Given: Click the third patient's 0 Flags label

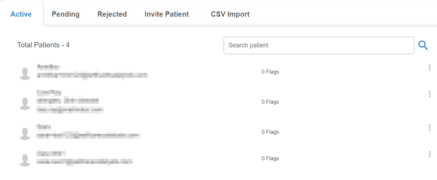Looking at the screenshot, I should click(270, 132).
